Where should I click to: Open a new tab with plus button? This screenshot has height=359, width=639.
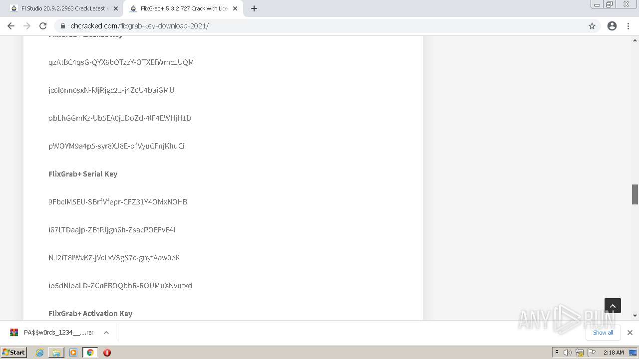tap(254, 8)
